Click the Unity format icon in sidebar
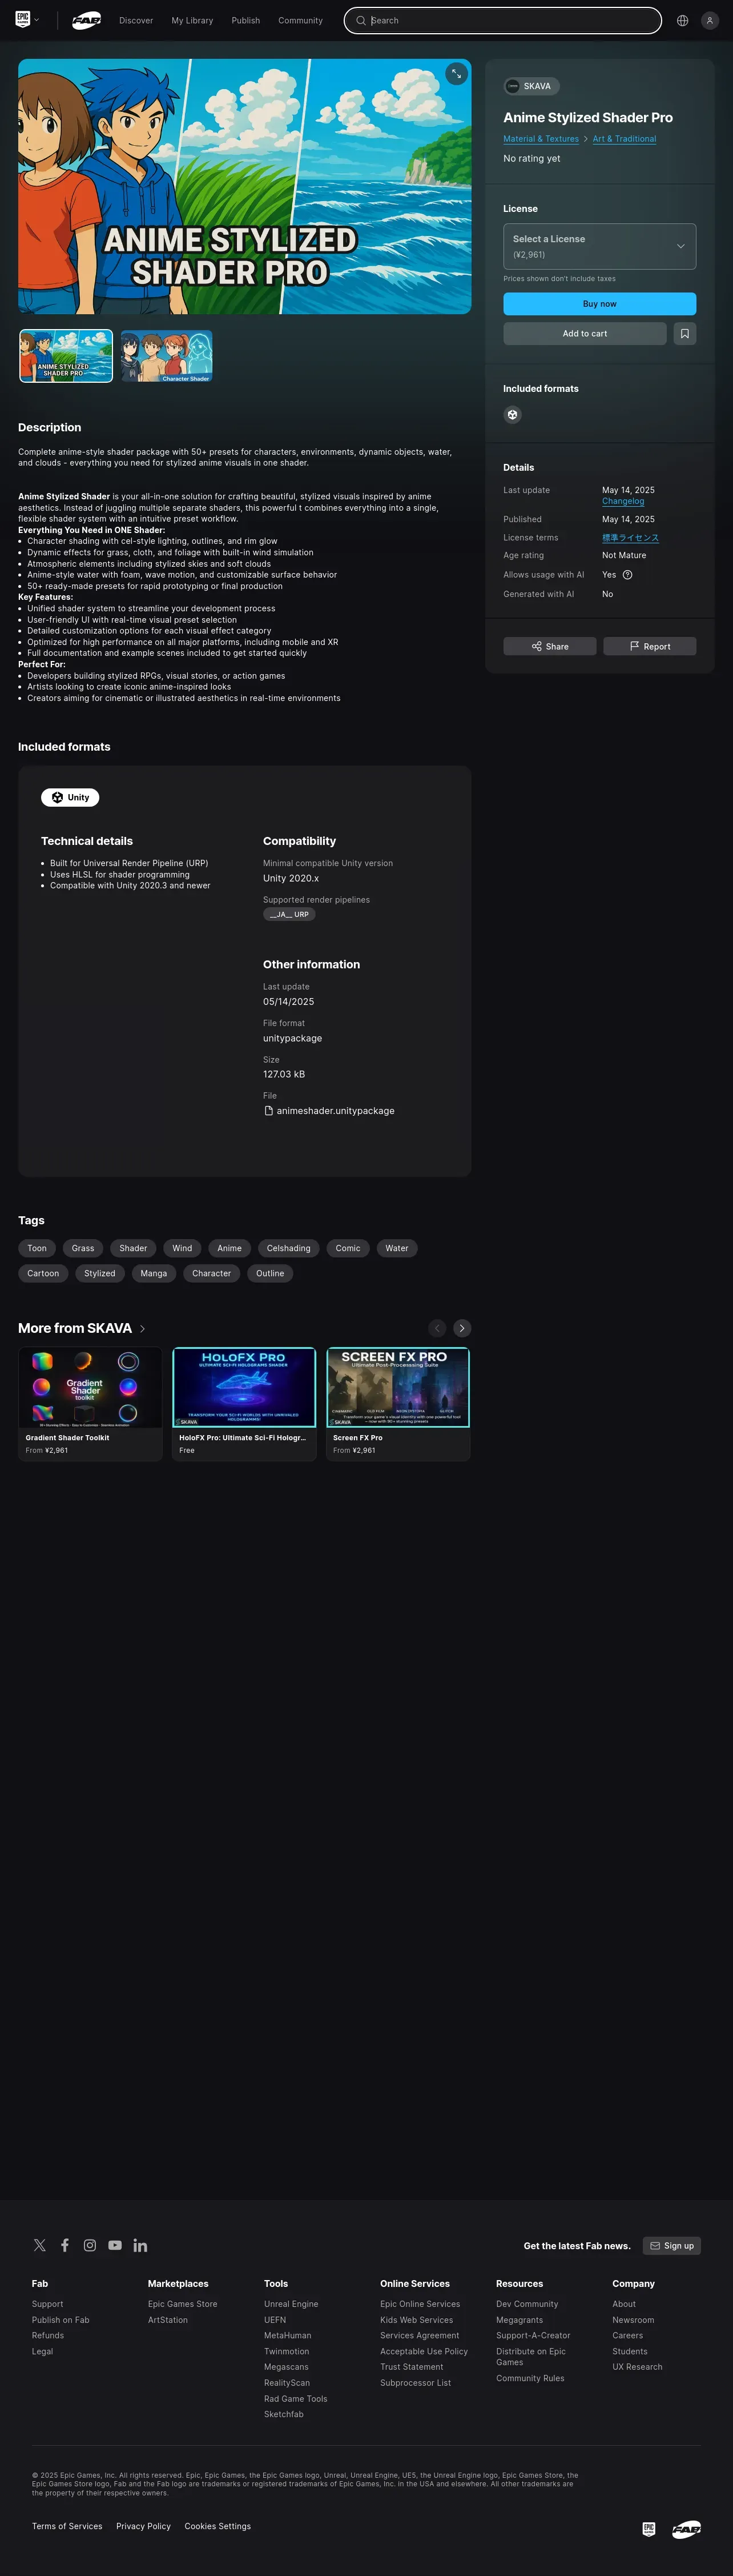 pyautogui.click(x=512, y=414)
